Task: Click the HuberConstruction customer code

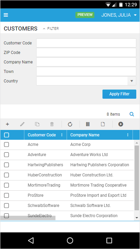Action: (45, 175)
